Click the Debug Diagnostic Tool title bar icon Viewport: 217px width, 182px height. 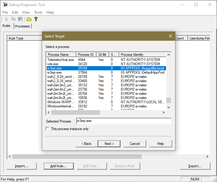(5, 5)
